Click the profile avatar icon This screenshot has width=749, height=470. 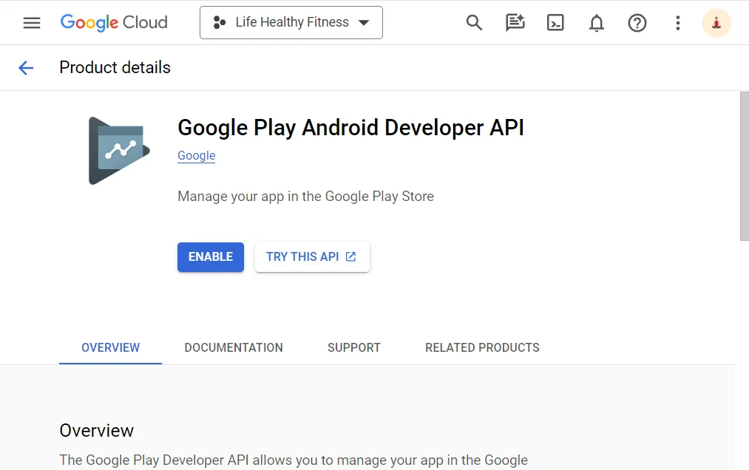716,23
